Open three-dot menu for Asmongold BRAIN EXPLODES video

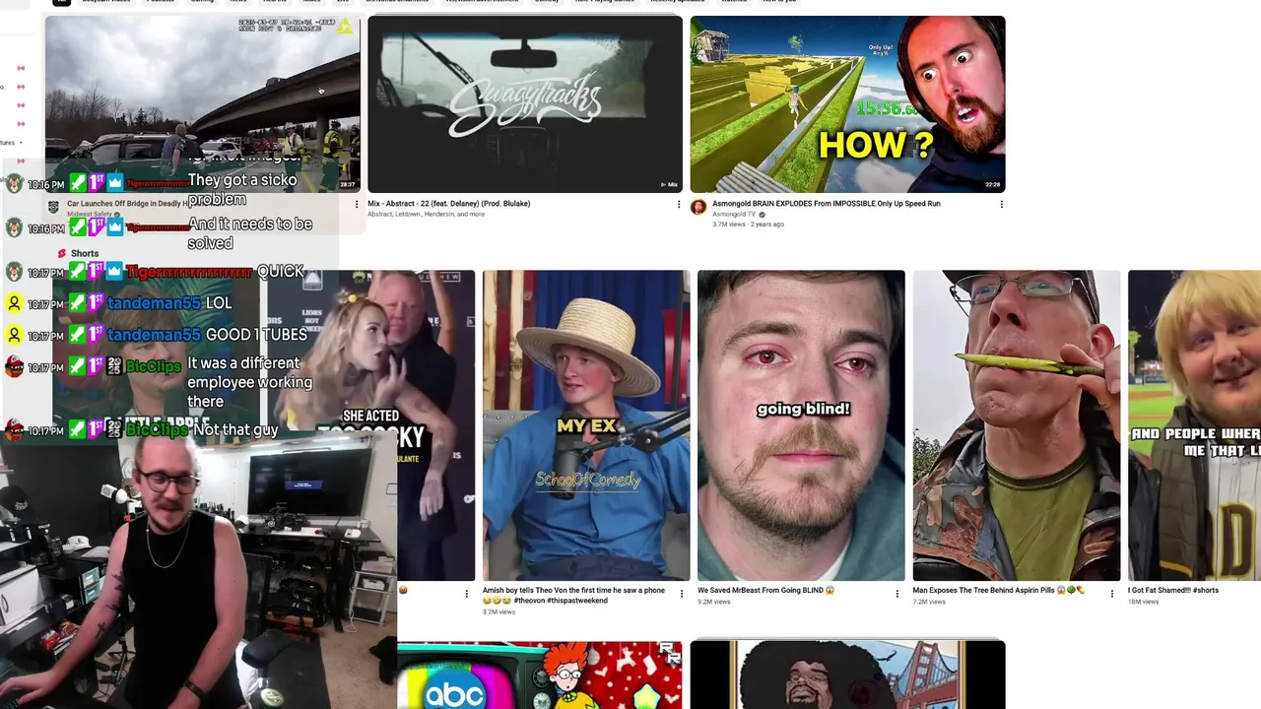(1001, 204)
